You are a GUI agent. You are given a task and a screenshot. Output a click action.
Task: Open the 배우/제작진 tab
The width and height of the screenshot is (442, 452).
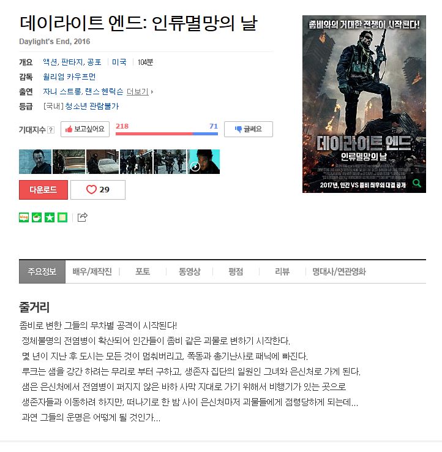coord(92,271)
